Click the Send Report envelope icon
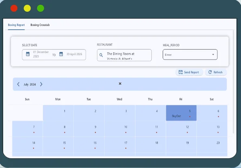 [x=181, y=72]
